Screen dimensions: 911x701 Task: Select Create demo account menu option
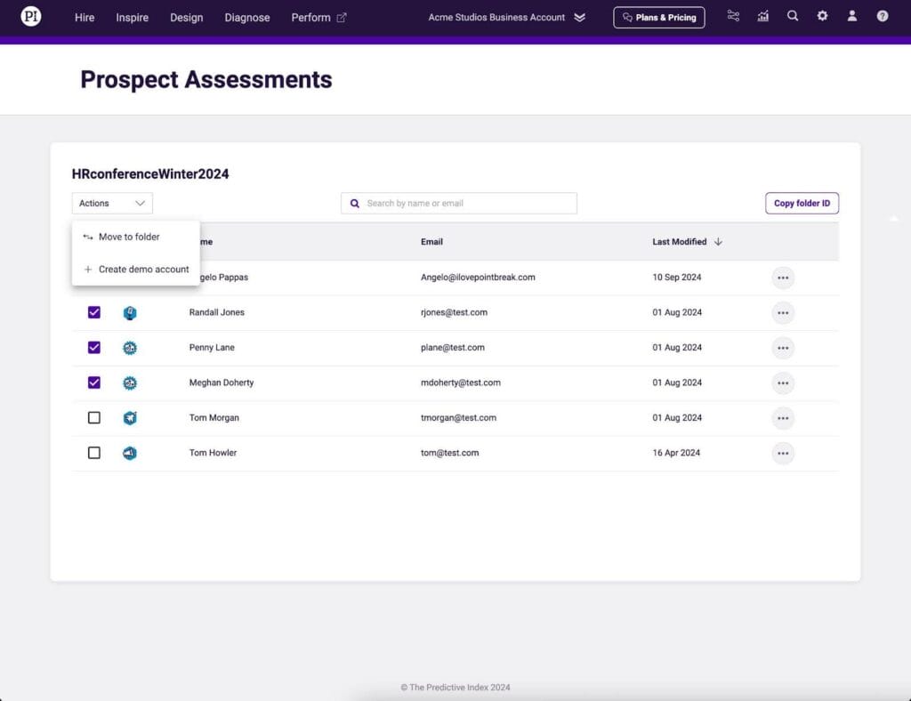coord(143,270)
